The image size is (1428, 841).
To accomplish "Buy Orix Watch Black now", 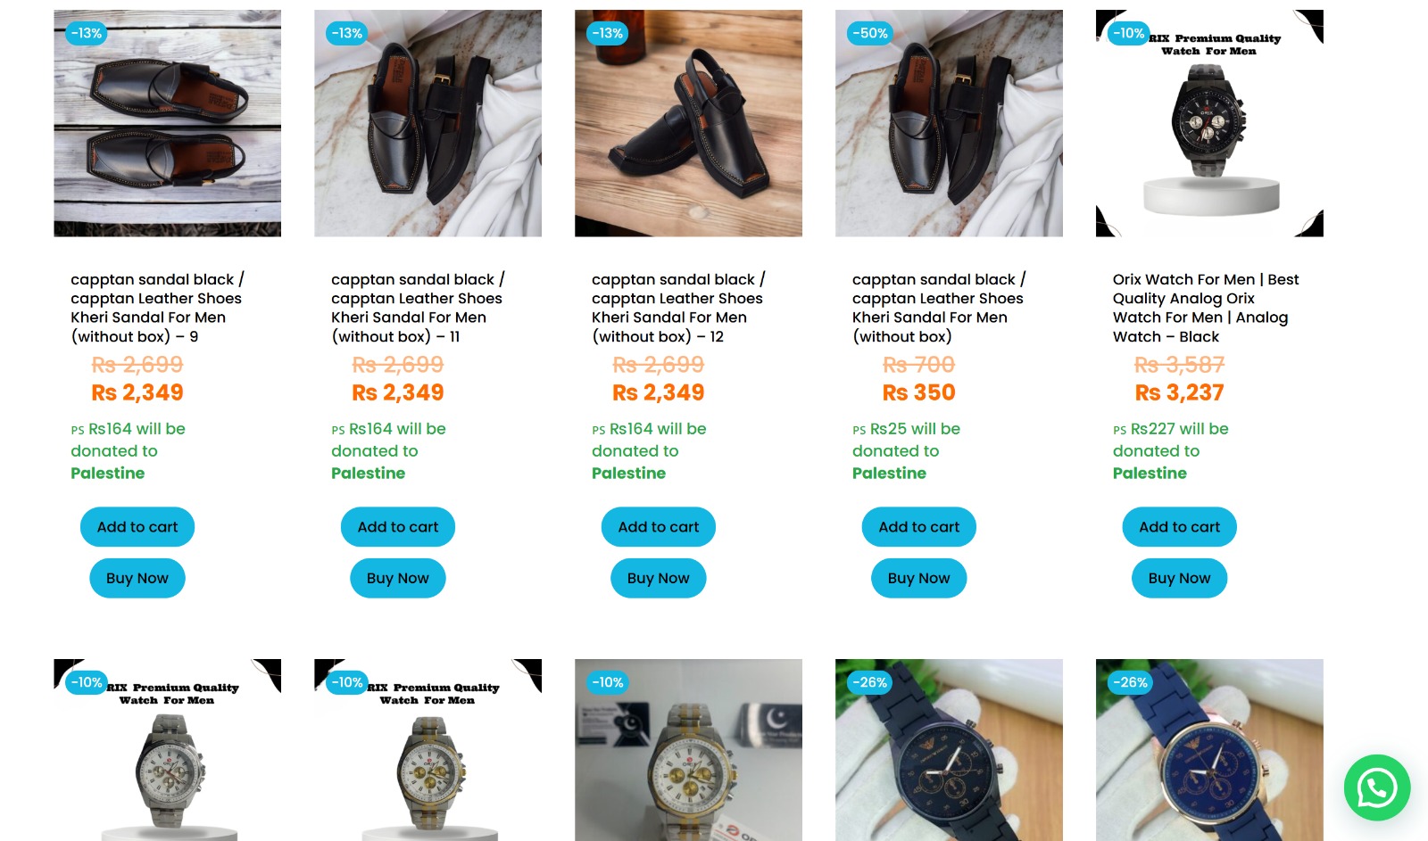I will pyautogui.click(x=1179, y=578).
